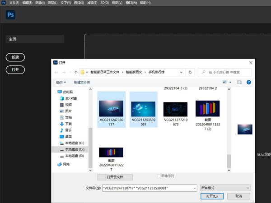Select 本地磁盘 (C:) drive
The image size is (271, 203).
[74, 143]
